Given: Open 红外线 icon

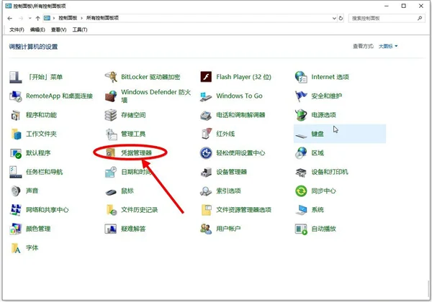Looking at the screenshot, I should (x=207, y=134).
